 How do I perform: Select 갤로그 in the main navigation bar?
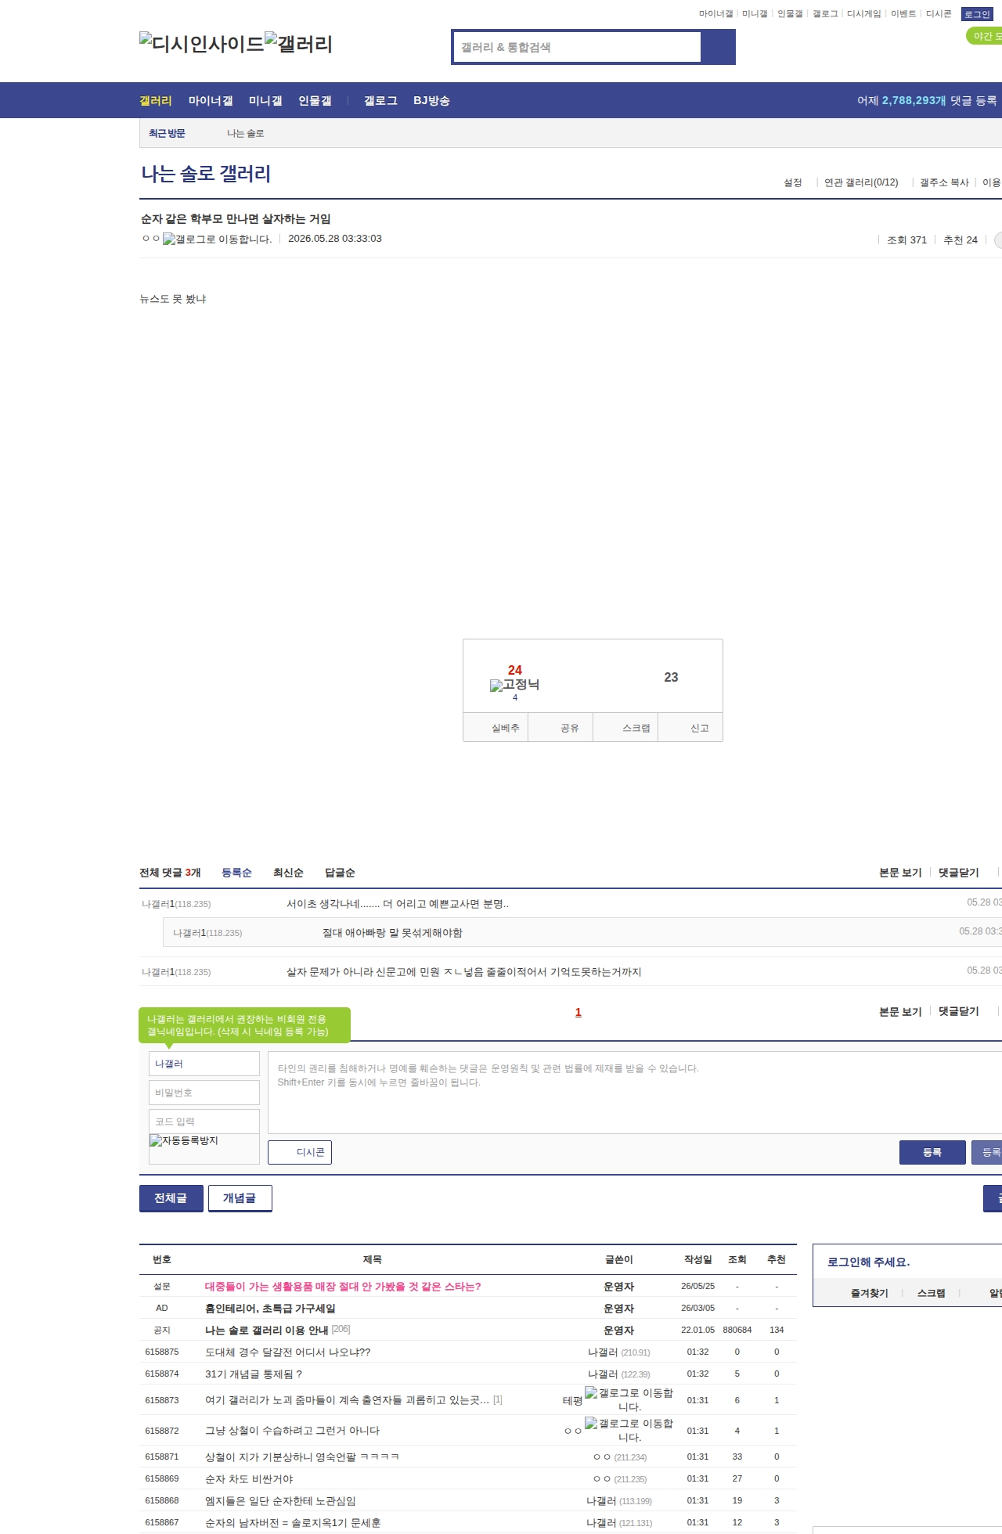coord(380,100)
